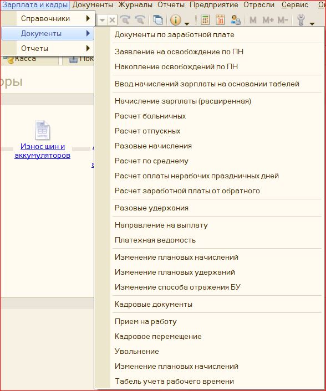Select Прием на работу menu item

click(x=146, y=321)
